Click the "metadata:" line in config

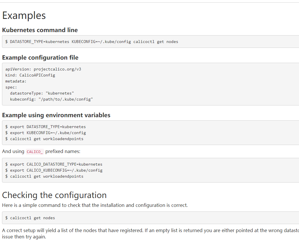tap(16, 81)
